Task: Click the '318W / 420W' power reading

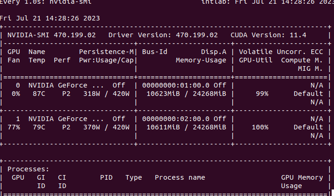Action: click(x=106, y=94)
